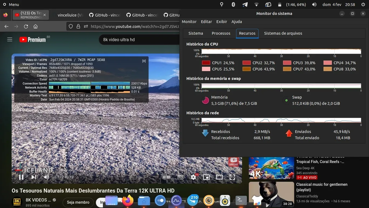The height and width of the screenshot is (208, 369).
Task: Open the YouTube hamburger guide menu
Action: click(x=10, y=40)
